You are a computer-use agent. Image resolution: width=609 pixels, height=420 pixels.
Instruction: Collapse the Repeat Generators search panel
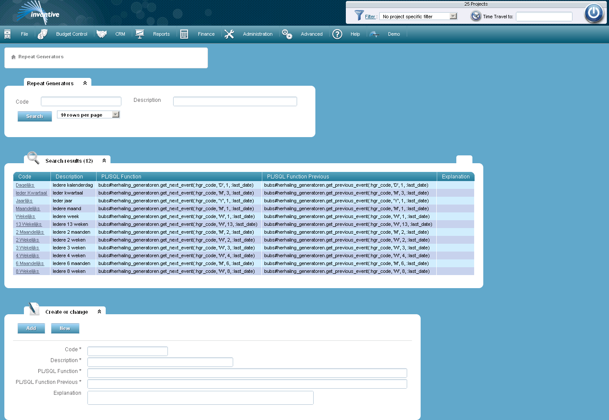click(85, 83)
